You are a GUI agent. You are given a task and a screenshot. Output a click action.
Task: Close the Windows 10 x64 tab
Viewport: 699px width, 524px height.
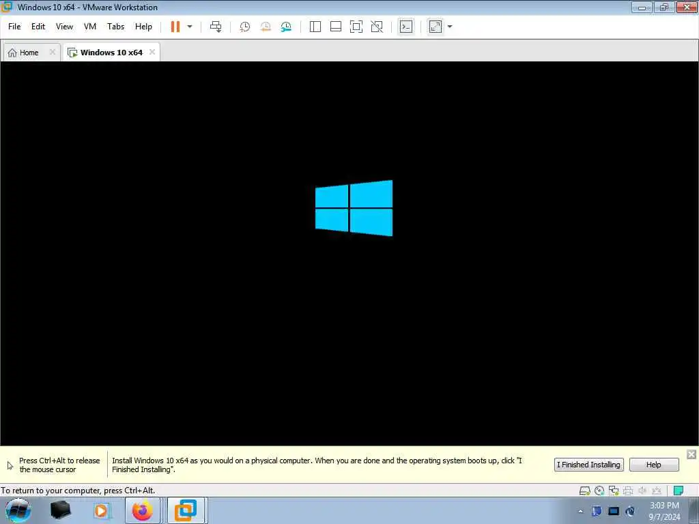[x=152, y=52]
